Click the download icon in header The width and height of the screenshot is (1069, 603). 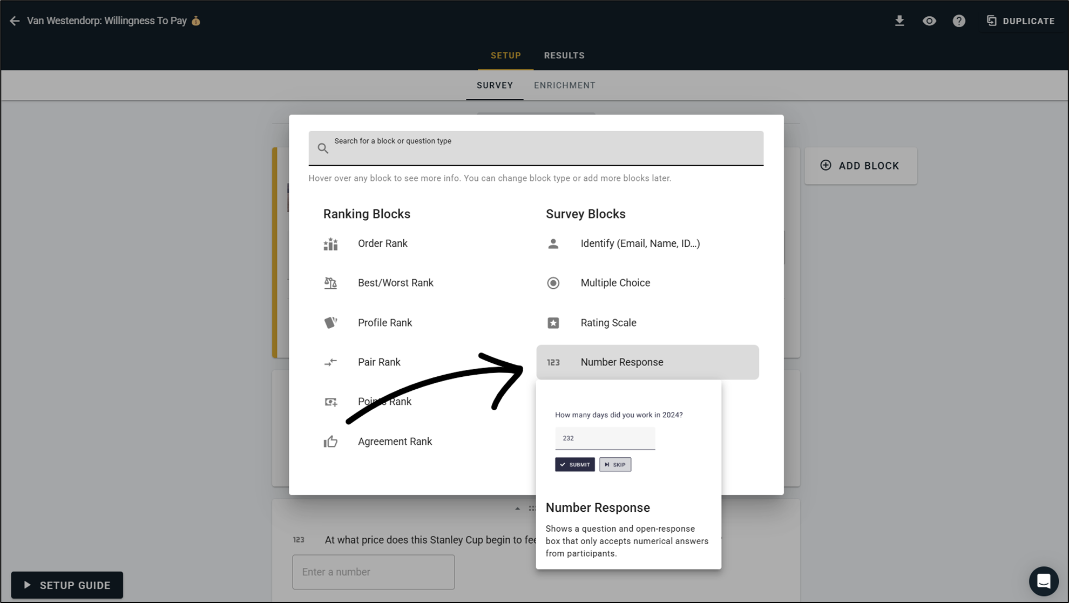[x=899, y=21]
